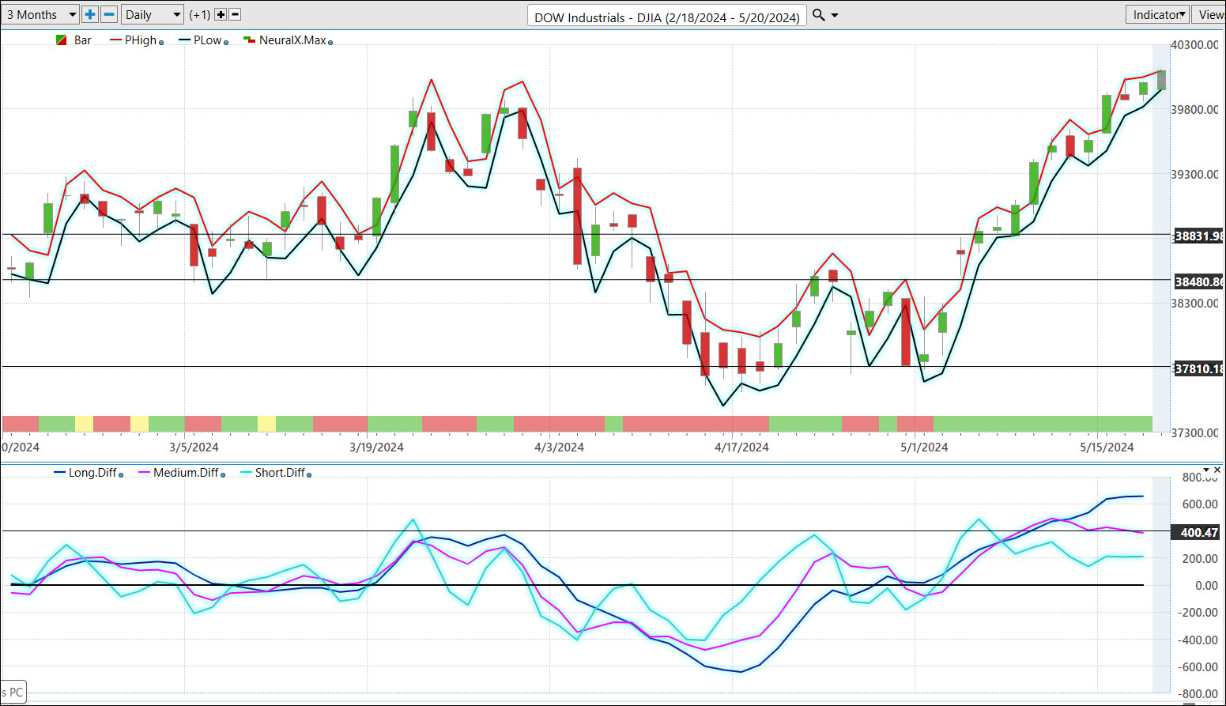Viewport: 1226px width, 706px height.
Task: Click the -600.00 value on the lower axis
Action: tap(1198, 667)
